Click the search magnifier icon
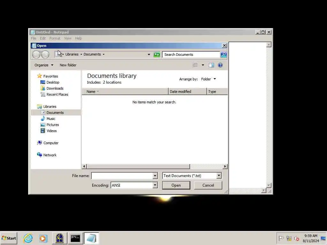The image size is (327, 245). (x=224, y=55)
